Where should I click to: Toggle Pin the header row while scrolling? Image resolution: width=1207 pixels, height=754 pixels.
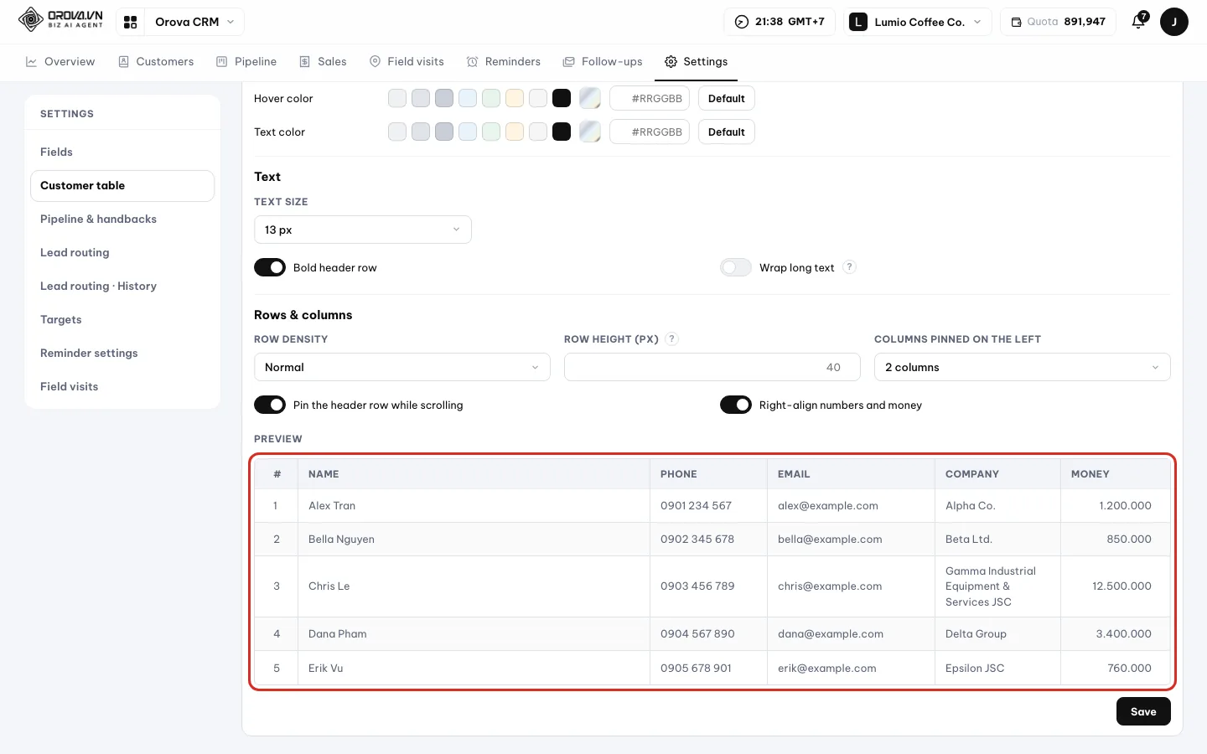pos(270,405)
